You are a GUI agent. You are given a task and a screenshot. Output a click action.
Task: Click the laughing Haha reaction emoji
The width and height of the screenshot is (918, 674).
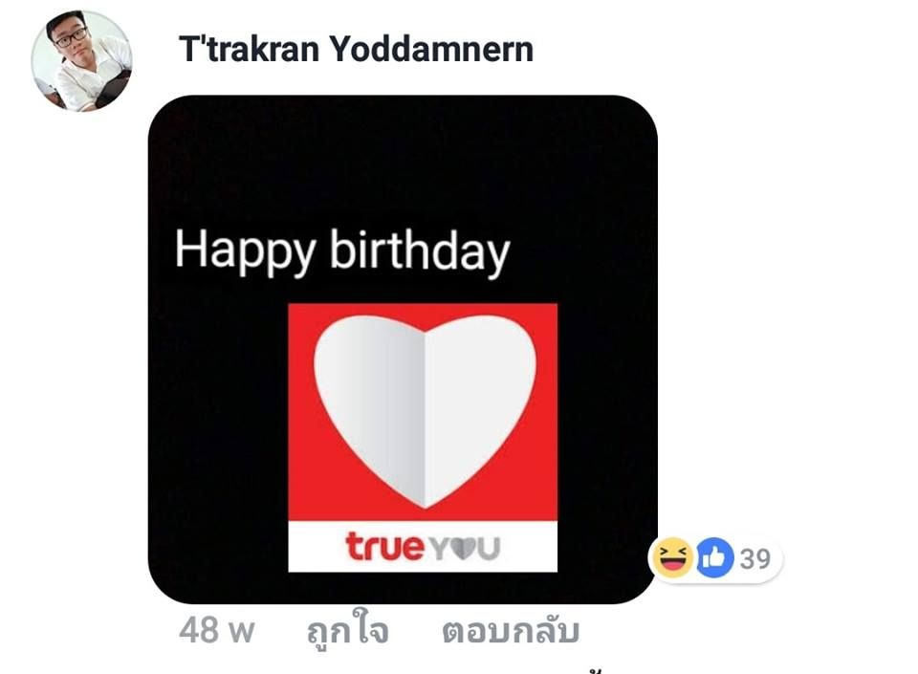[x=672, y=557]
